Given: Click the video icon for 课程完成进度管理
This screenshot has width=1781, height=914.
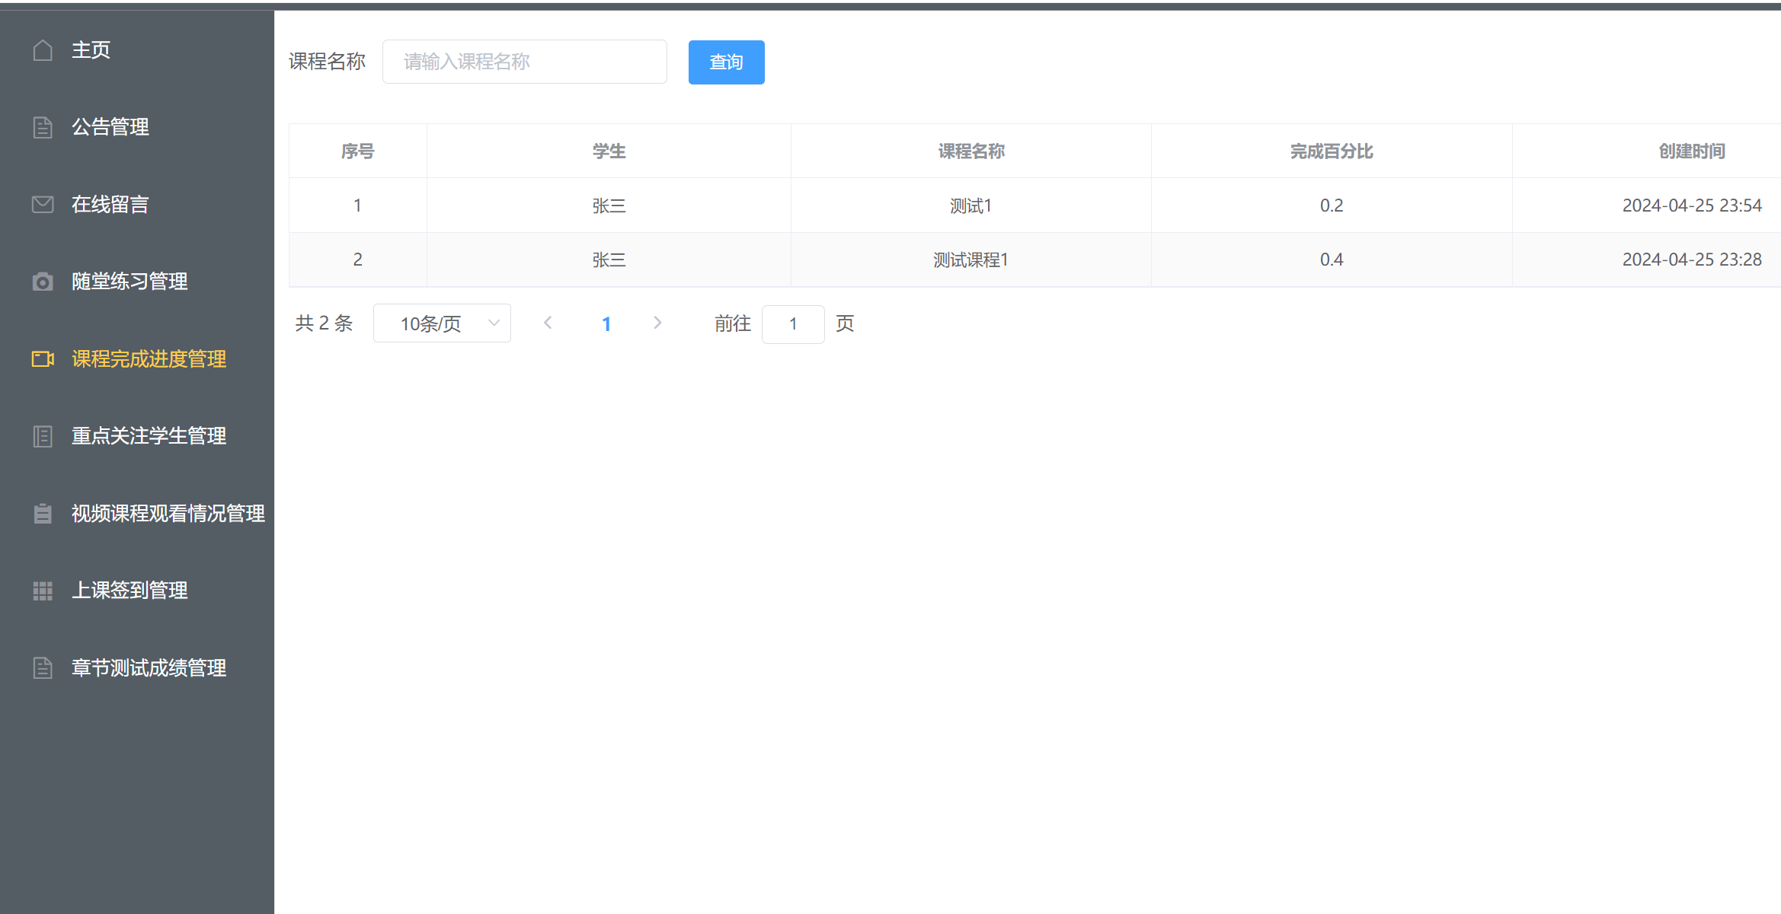Looking at the screenshot, I should (x=43, y=358).
